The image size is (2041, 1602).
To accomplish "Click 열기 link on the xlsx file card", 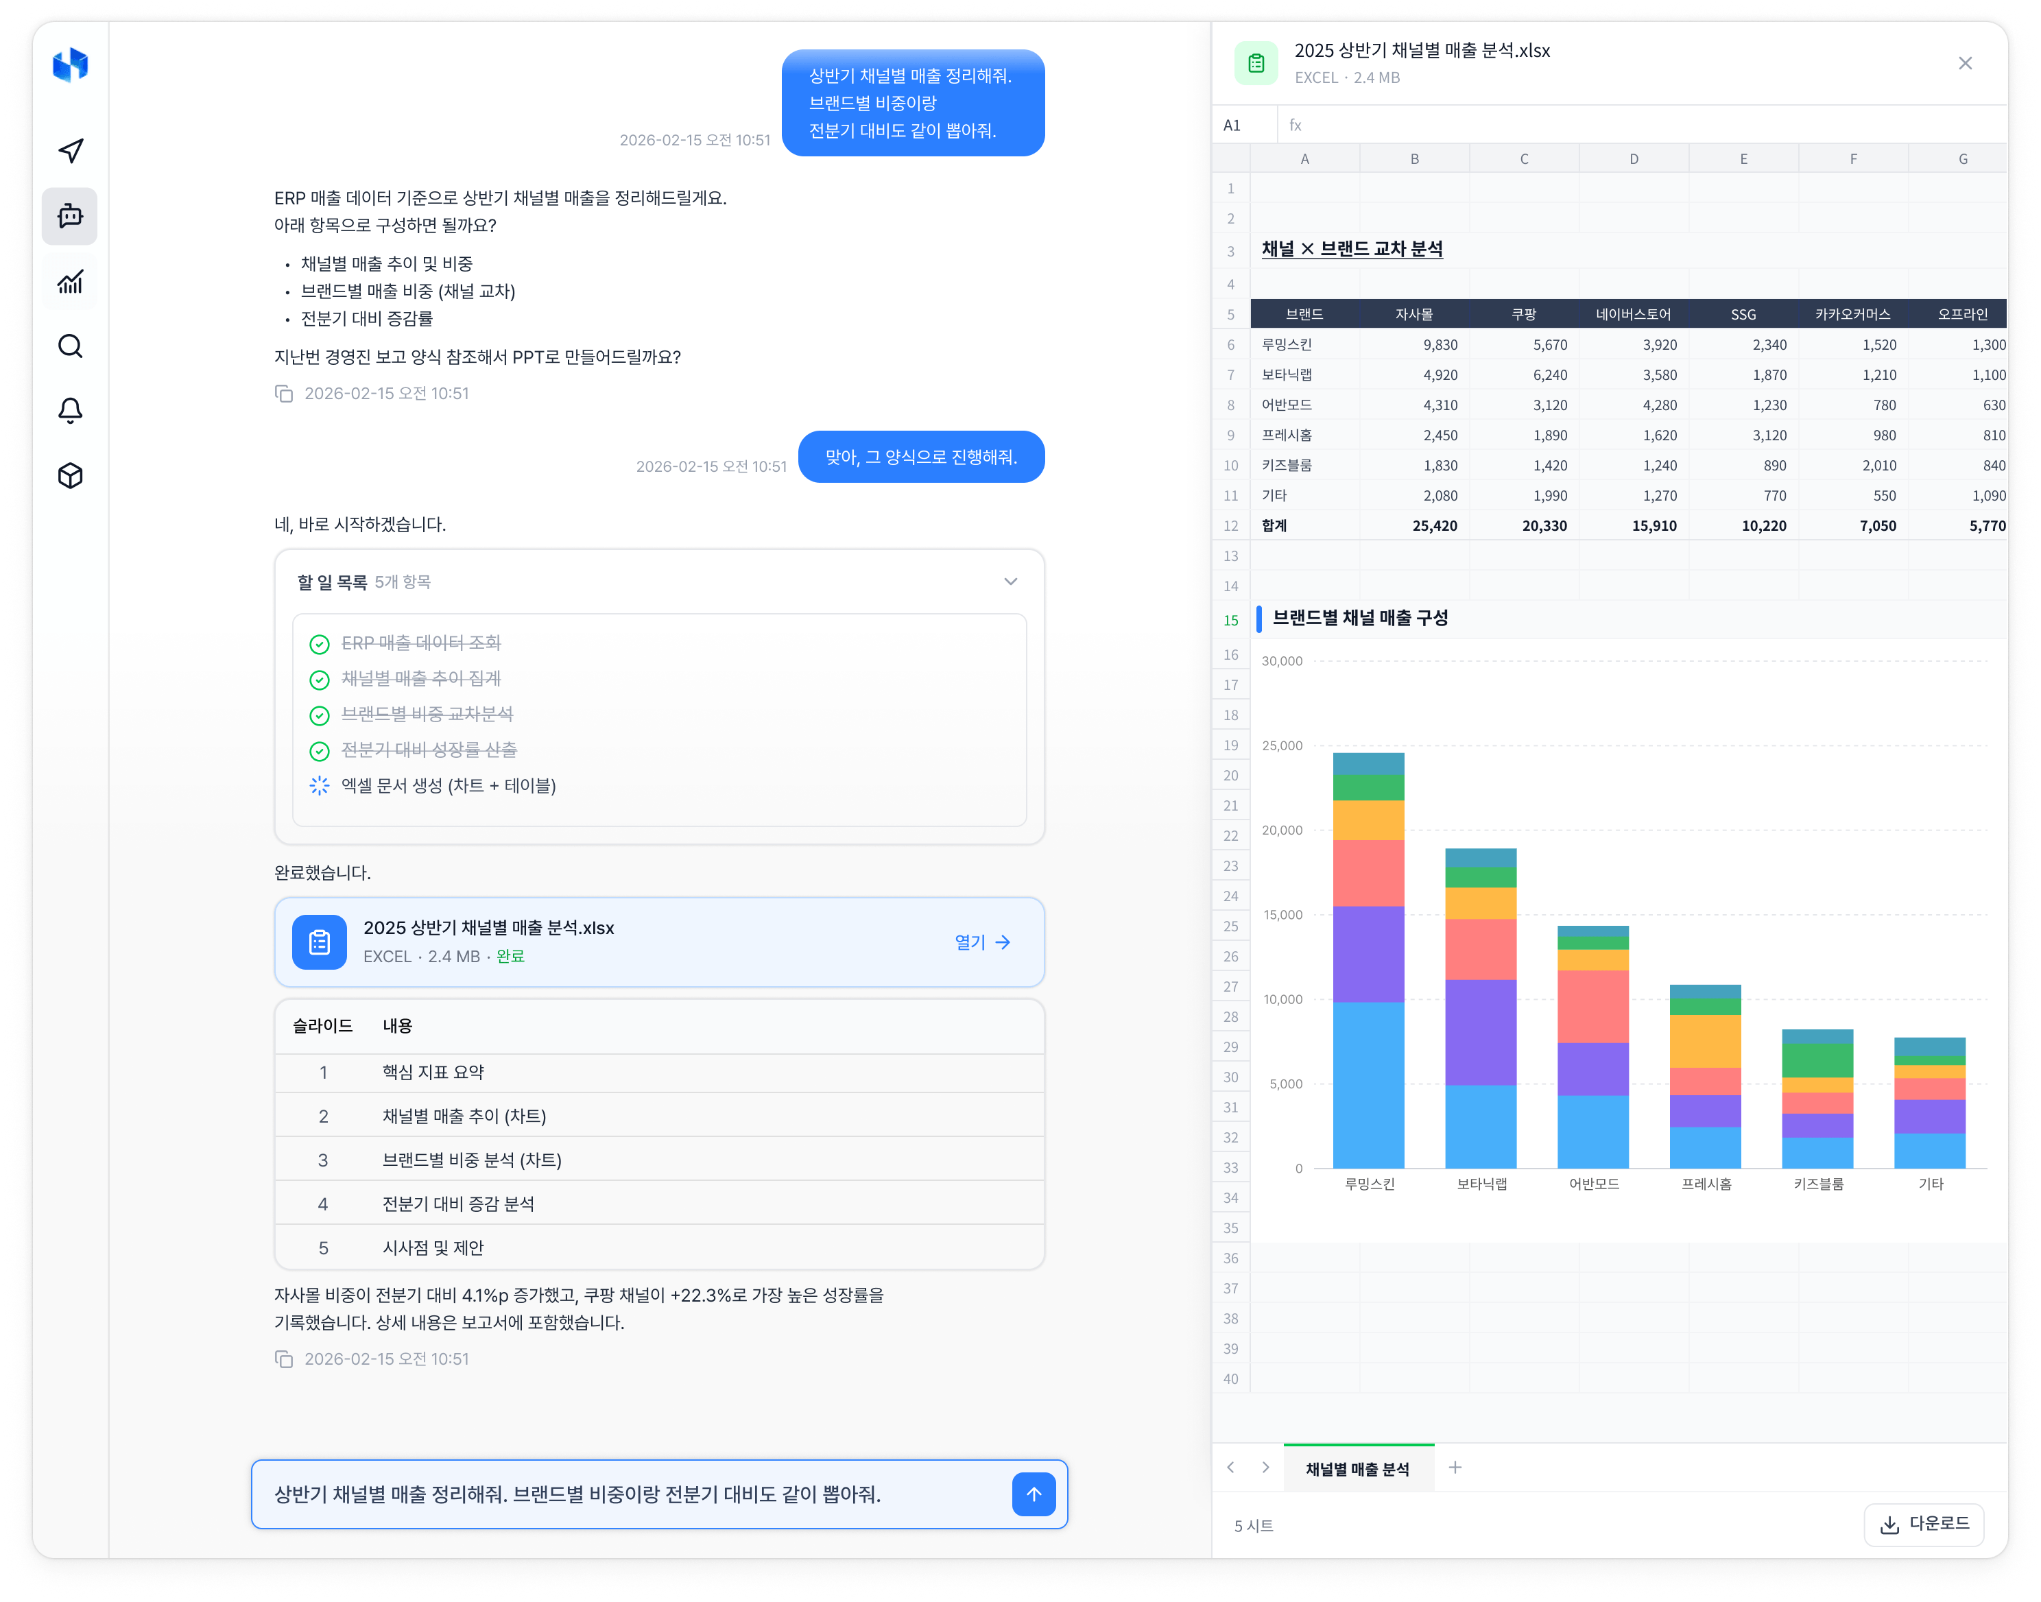I will point(982,942).
